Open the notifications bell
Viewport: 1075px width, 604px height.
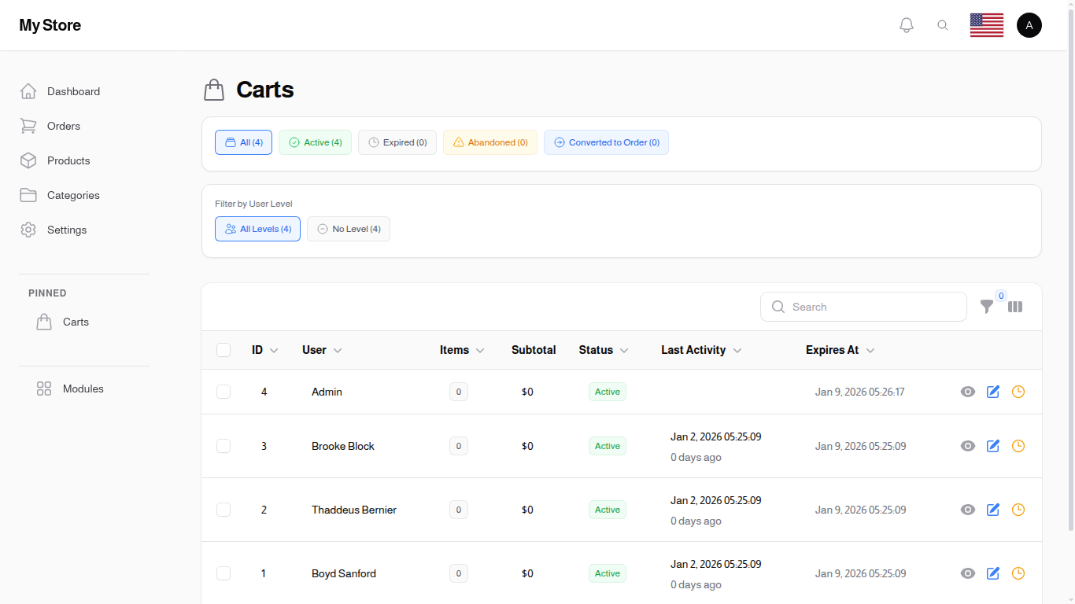(x=907, y=25)
